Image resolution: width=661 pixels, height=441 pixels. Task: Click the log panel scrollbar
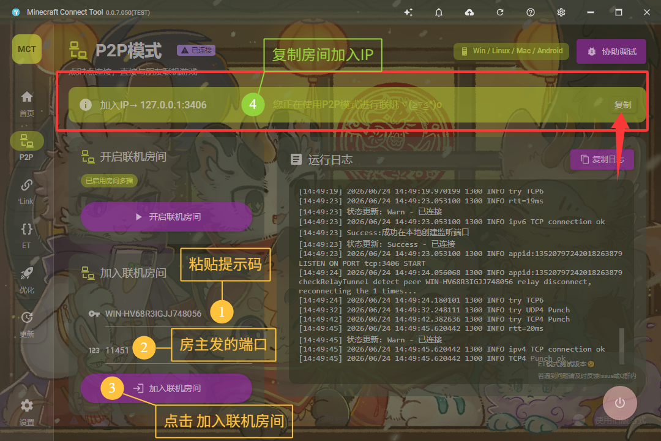tap(621, 346)
